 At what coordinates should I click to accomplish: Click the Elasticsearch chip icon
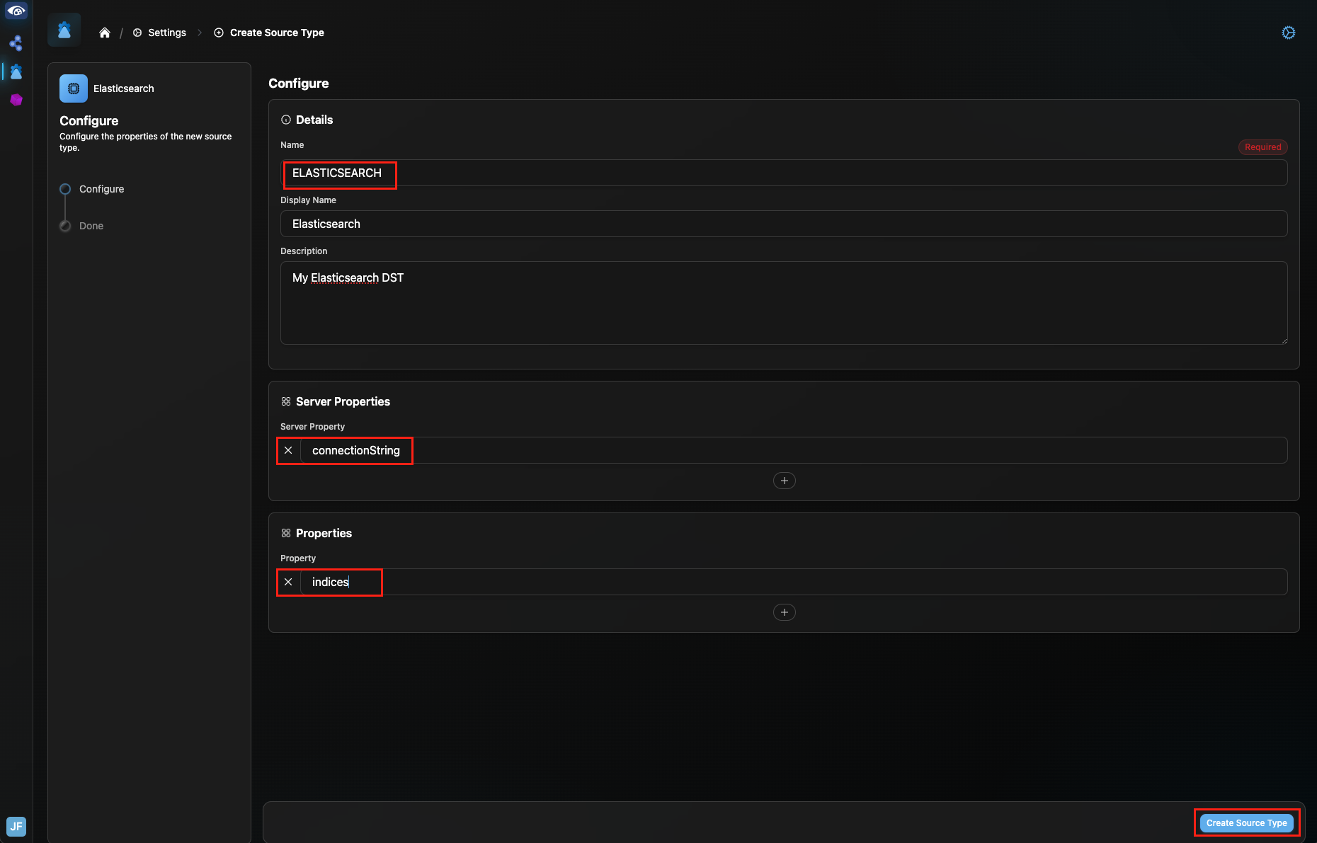coord(74,88)
